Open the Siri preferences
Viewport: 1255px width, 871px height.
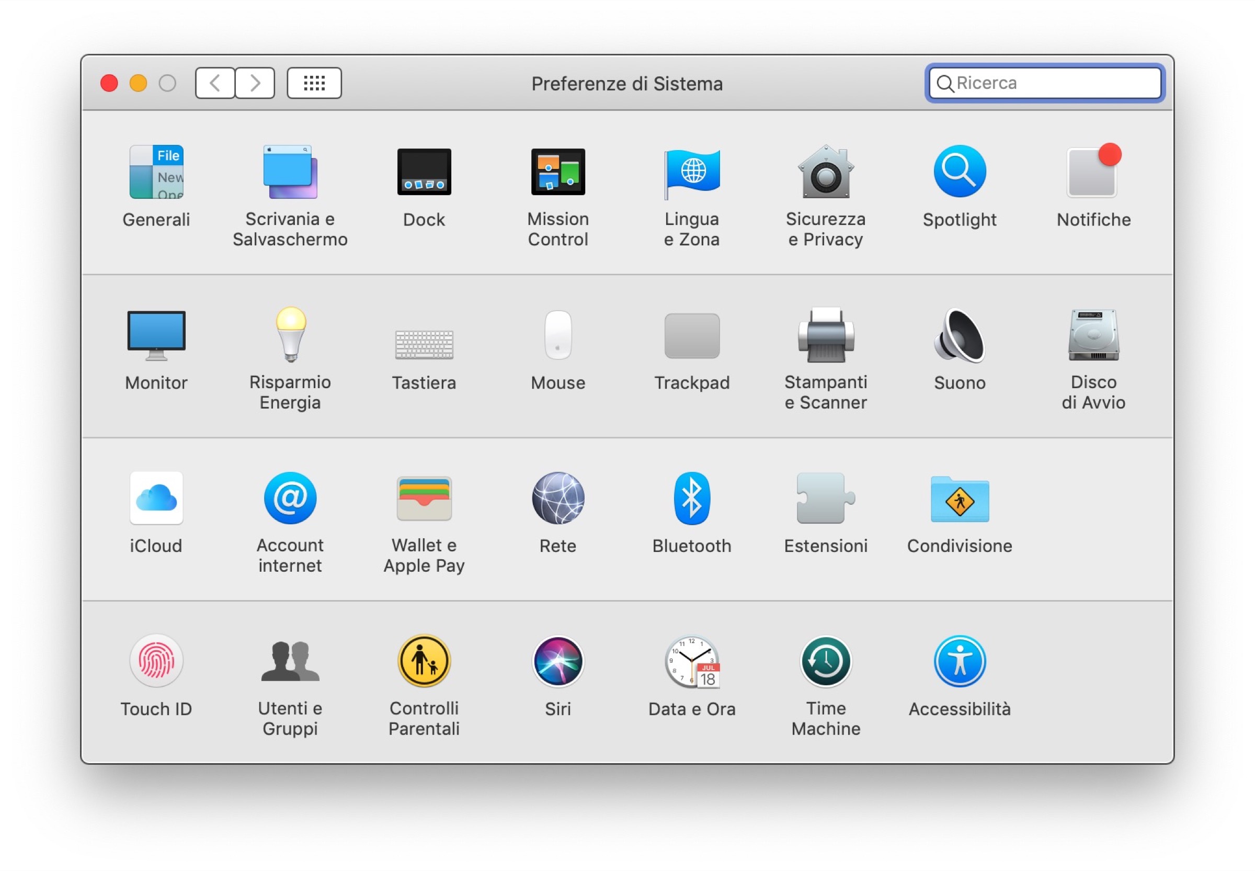click(557, 674)
